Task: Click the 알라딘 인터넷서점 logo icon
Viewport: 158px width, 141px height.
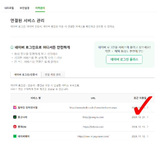Action: pos(15,108)
